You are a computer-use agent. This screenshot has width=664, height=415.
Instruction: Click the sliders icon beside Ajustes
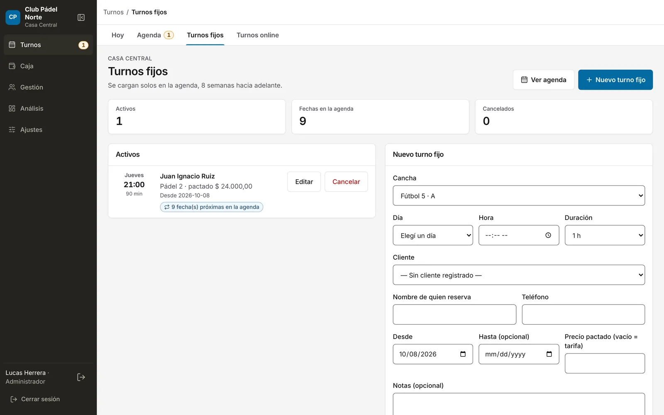point(12,129)
